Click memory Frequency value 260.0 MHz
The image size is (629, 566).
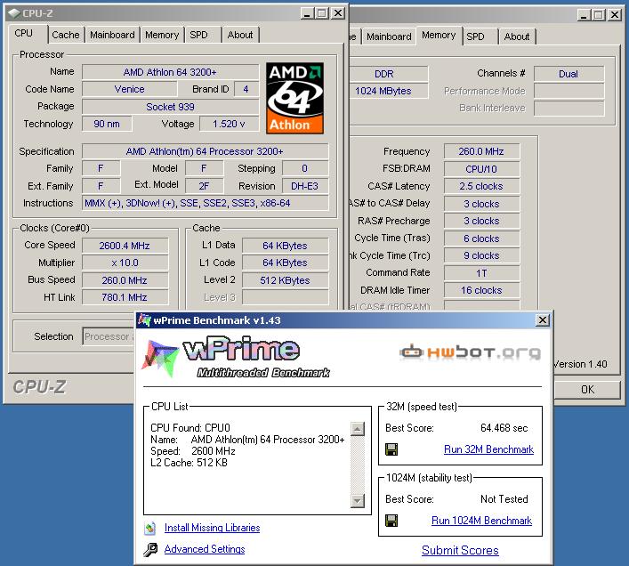click(481, 151)
